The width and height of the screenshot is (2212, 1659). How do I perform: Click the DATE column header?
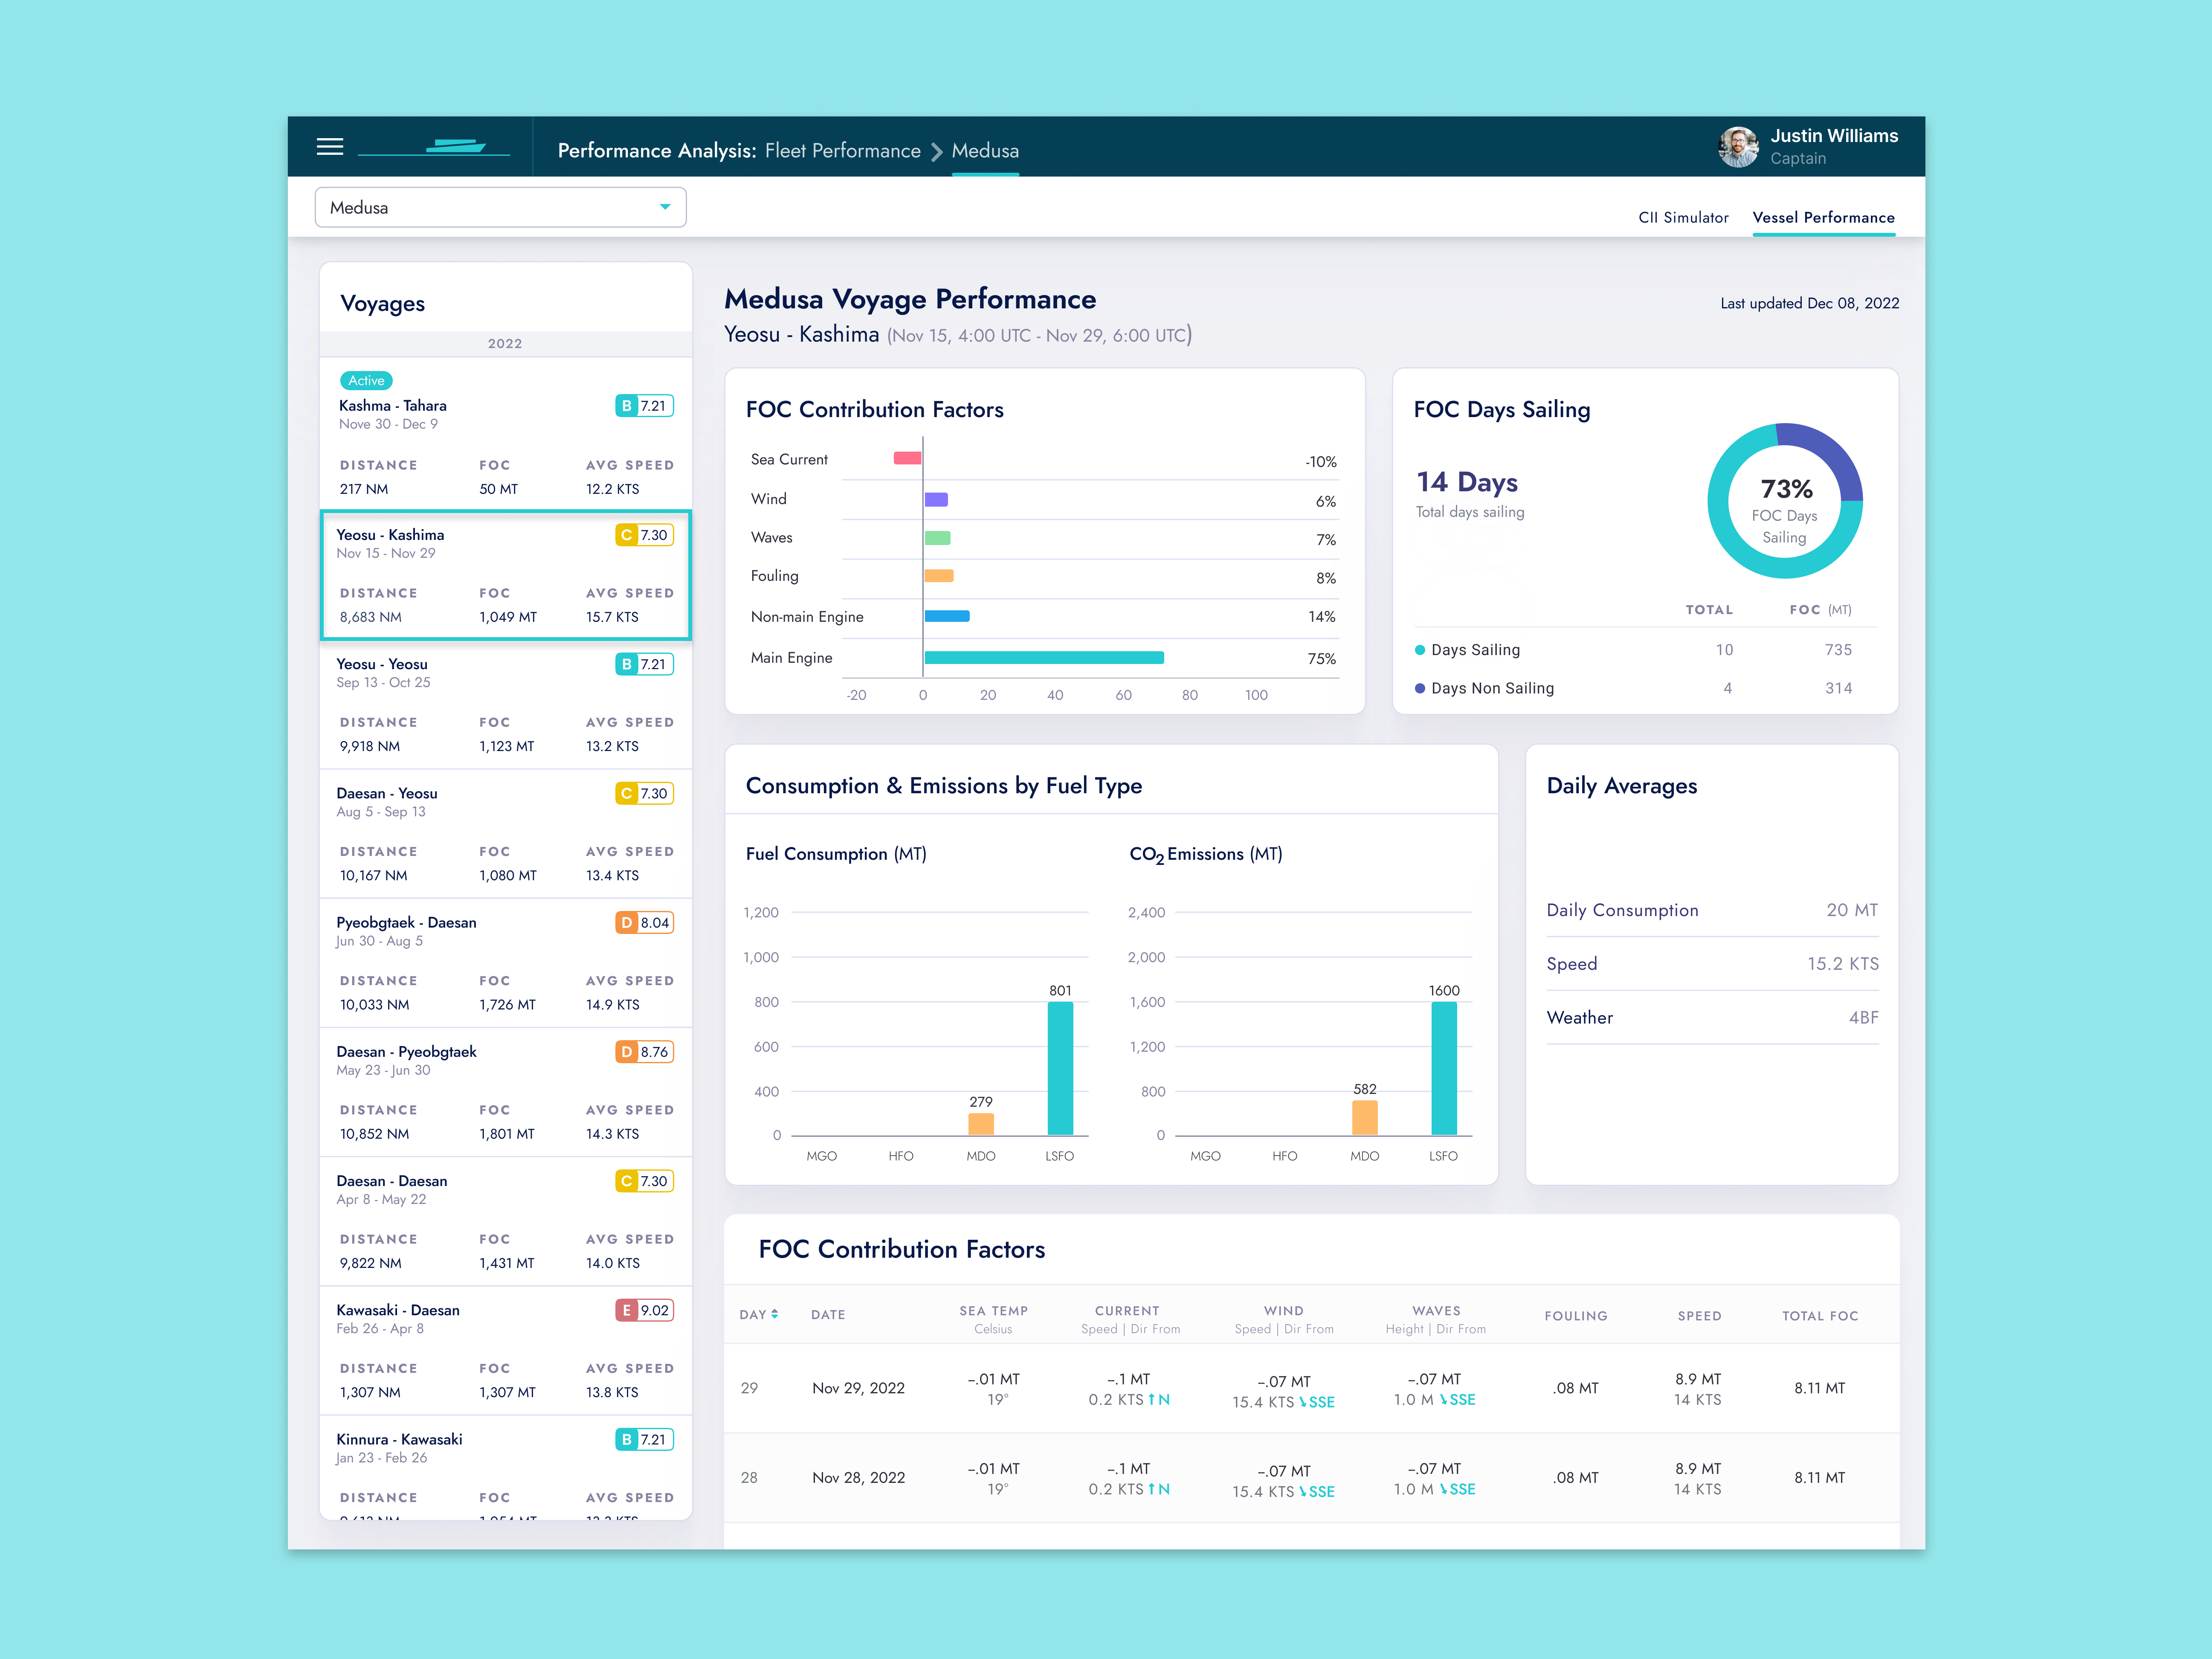click(828, 1315)
